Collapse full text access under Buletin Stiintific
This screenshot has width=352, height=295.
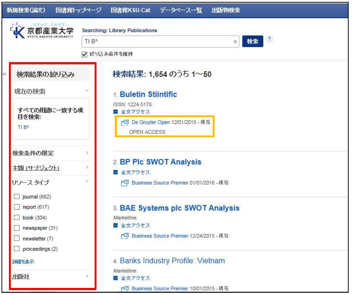[115, 111]
